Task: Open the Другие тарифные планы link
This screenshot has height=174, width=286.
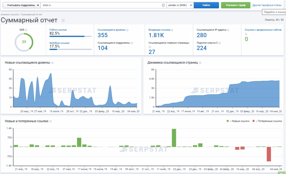Action: pos(267,5)
